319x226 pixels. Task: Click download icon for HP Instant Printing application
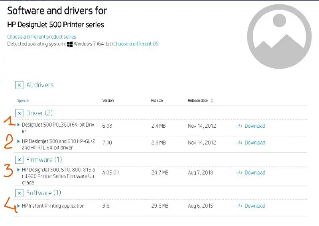click(x=239, y=206)
